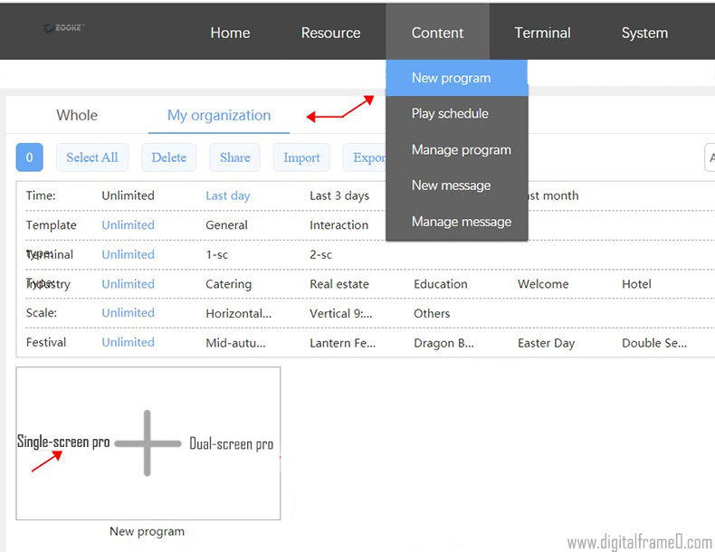Go to Terminal in top navigation
The height and width of the screenshot is (552, 715).
pyautogui.click(x=542, y=33)
